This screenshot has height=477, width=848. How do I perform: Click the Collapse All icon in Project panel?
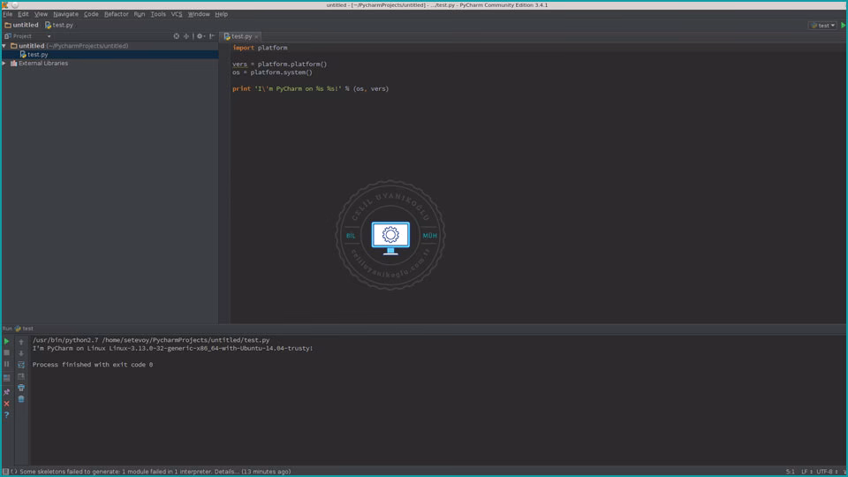186,36
